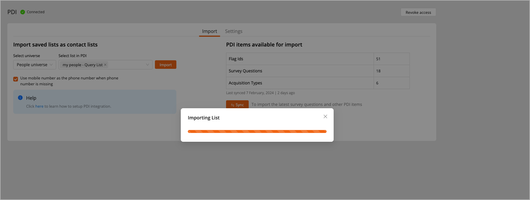This screenshot has height=200, width=530.
Task: Expand the Select list in PDI dropdown
Action: (106, 65)
